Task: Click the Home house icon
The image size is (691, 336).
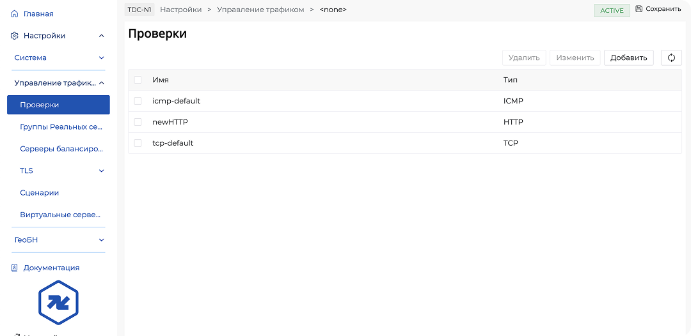Action: (x=15, y=13)
